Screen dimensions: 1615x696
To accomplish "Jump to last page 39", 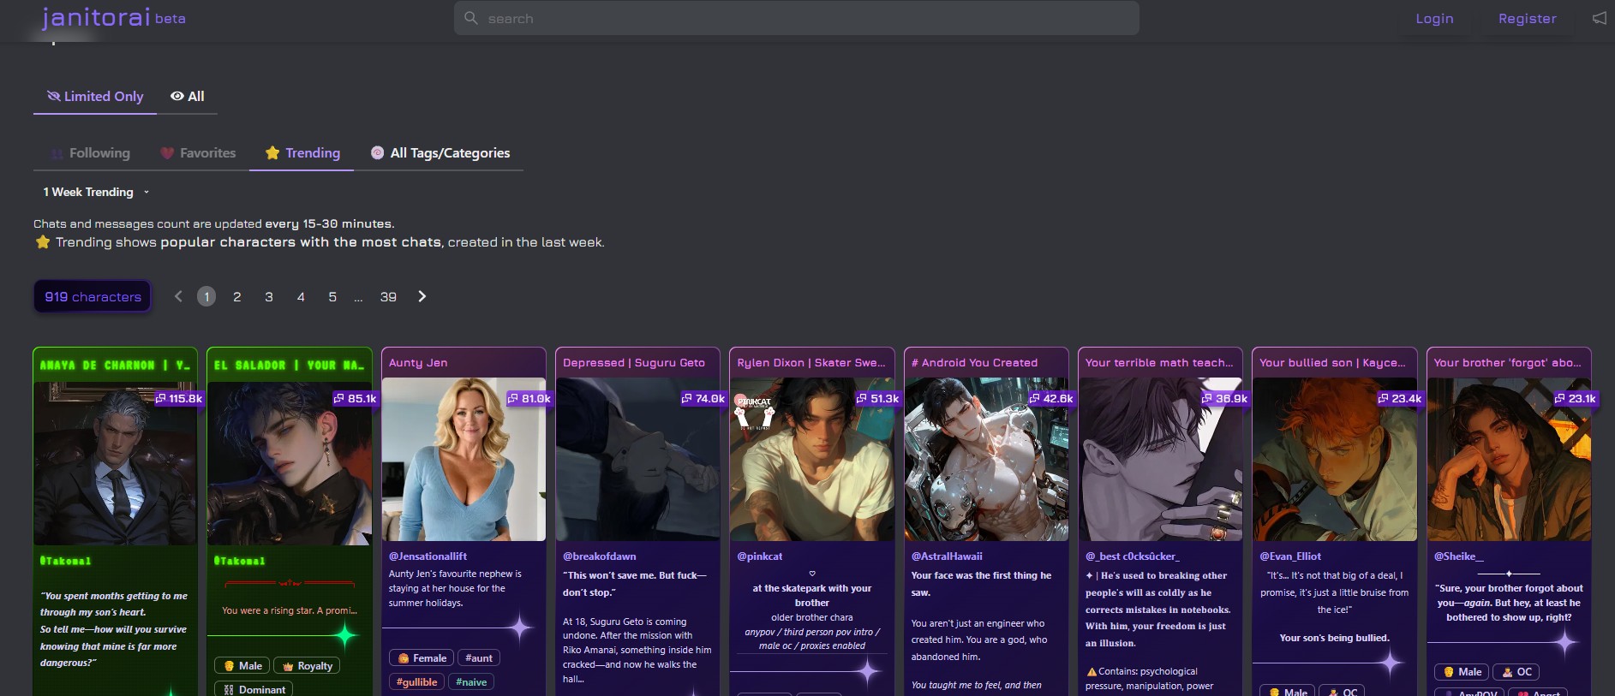I will click(x=388, y=296).
